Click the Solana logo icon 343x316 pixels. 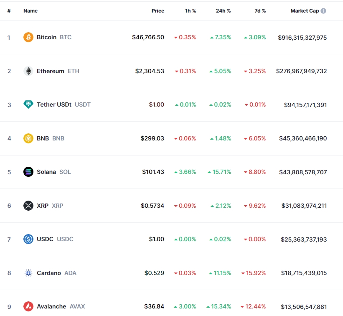point(28,172)
